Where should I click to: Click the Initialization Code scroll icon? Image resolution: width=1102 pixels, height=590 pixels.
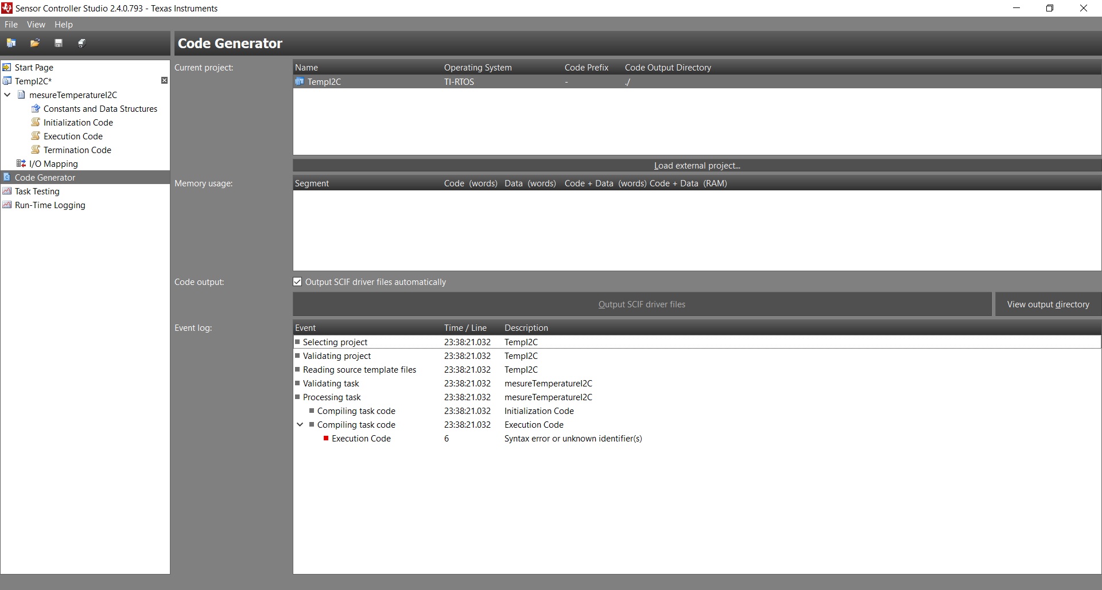point(36,122)
